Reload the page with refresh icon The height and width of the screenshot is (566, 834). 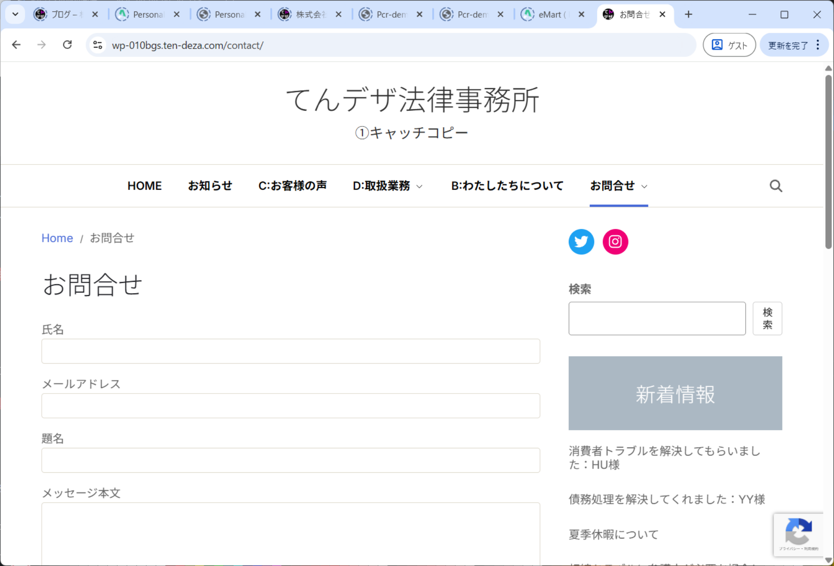(67, 45)
